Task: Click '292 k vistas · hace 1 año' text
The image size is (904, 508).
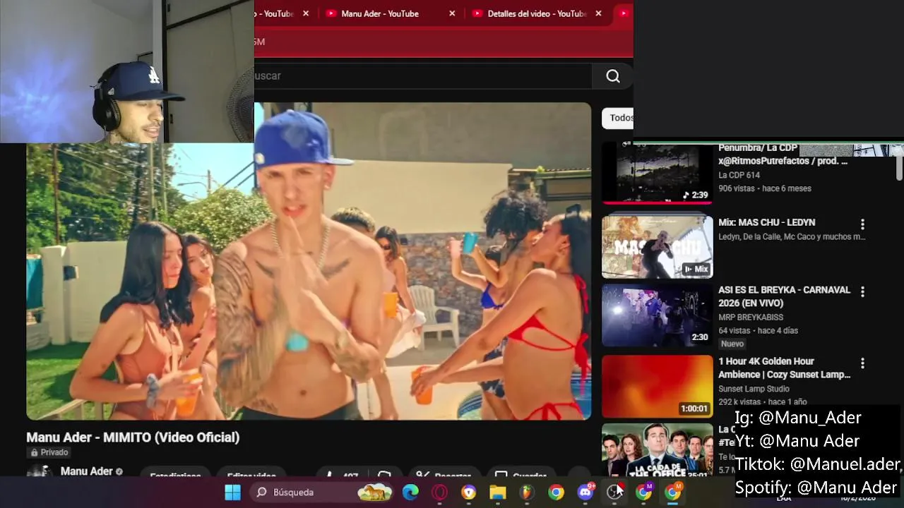Action: 762,402
